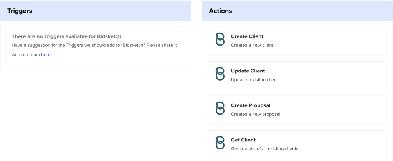The height and width of the screenshot is (161, 393).
Task: Open the 'here' suggestion link
Action: (46, 55)
